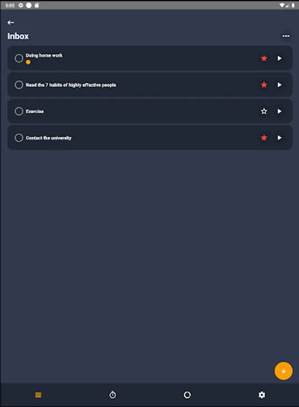Image resolution: width=299 pixels, height=407 pixels.
Task: Tap the back arrow above Inbox
Action: pyautogui.click(x=11, y=23)
